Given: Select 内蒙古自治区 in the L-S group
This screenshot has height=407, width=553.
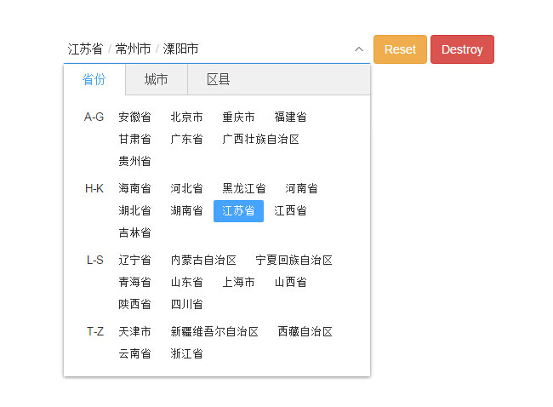Looking at the screenshot, I should (x=203, y=260).
